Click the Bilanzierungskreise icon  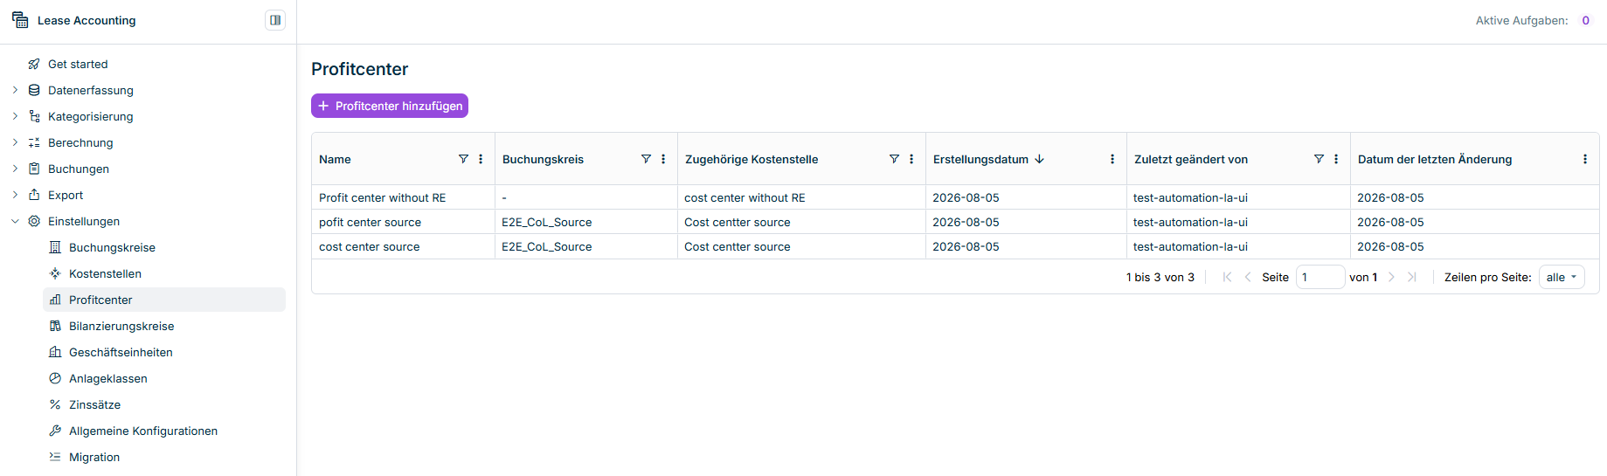click(55, 326)
